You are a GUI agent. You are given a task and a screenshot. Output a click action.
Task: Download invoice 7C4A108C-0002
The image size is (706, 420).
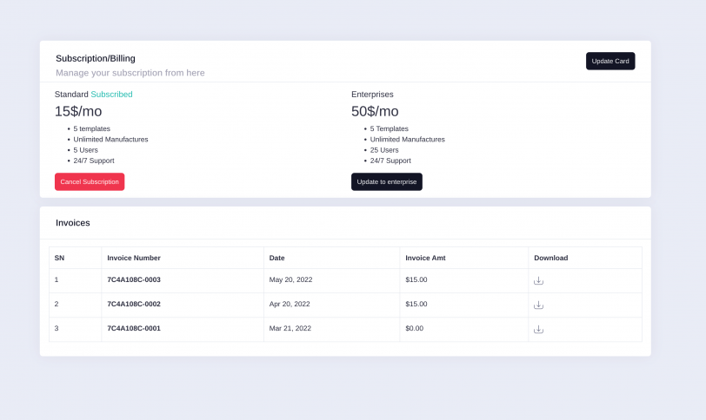[x=538, y=305]
